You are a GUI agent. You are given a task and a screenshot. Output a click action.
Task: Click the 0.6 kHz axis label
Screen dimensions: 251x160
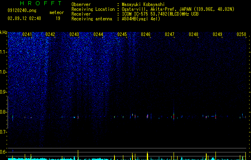click(4, 152)
